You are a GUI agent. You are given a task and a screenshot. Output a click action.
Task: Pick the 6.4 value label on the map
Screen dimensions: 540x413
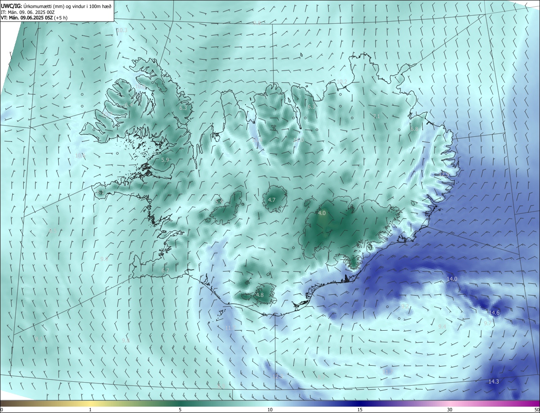point(128,105)
